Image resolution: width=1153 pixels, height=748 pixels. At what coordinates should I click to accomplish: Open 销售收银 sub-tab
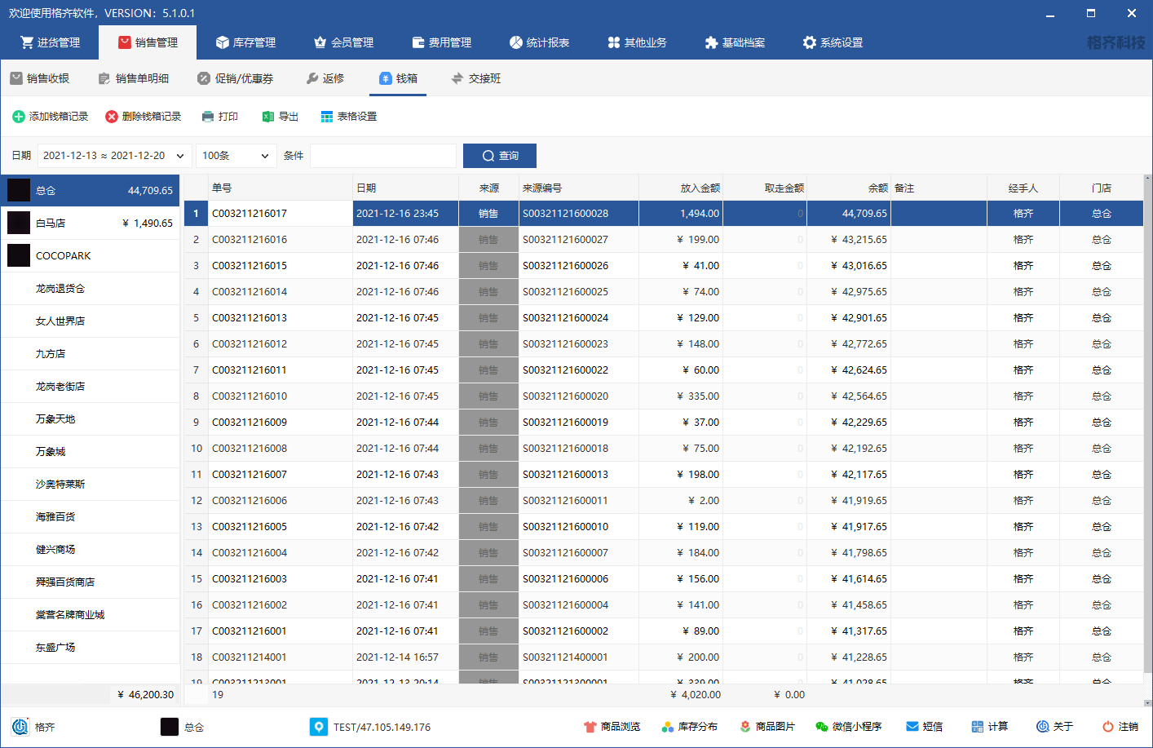[x=40, y=78]
